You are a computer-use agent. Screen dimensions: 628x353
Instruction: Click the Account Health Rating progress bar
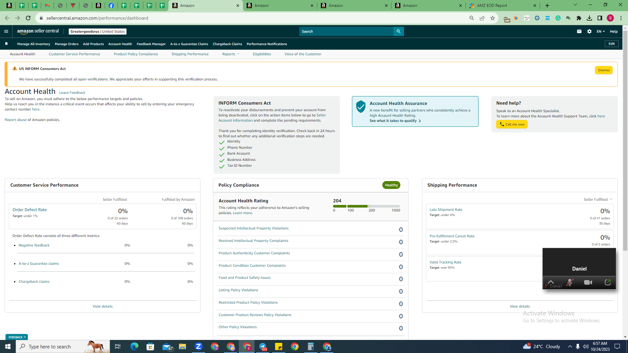(366, 206)
